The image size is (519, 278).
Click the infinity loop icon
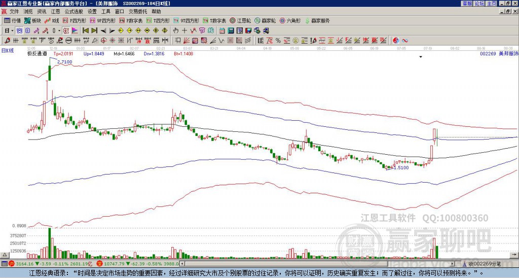coord(405,41)
